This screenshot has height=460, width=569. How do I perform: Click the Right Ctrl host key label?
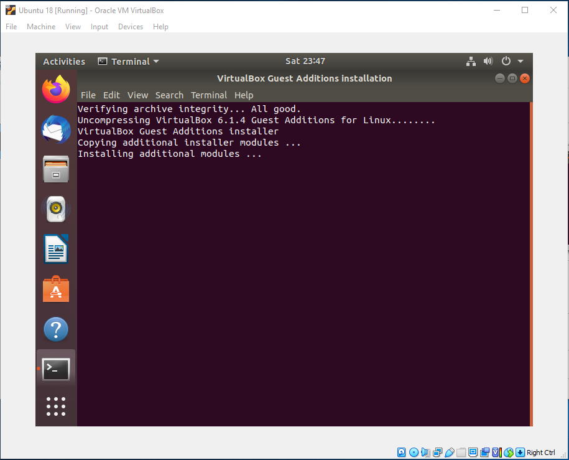point(540,453)
